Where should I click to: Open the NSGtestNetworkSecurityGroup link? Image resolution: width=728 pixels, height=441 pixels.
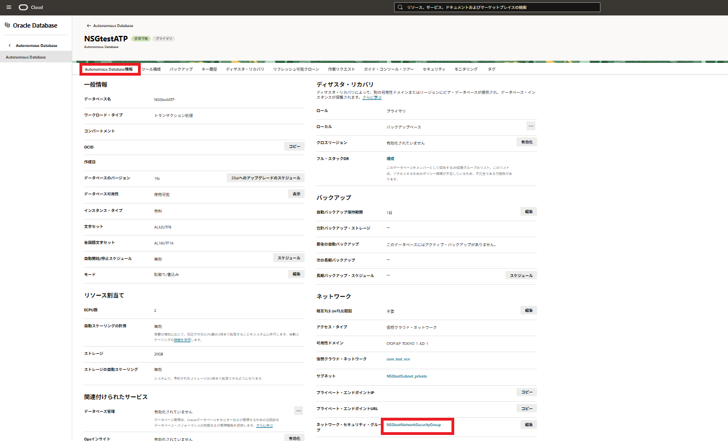pos(413,425)
